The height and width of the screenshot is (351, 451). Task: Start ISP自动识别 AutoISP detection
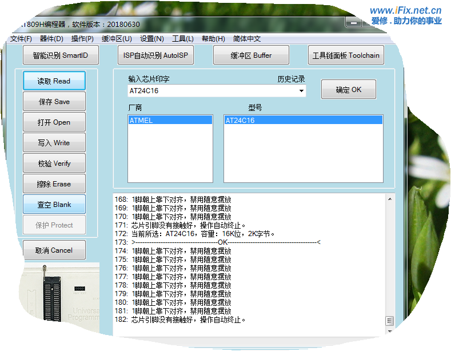click(155, 55)
